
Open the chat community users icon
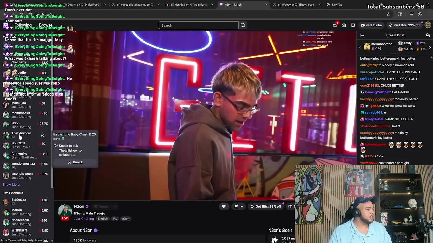click(428, 35)
